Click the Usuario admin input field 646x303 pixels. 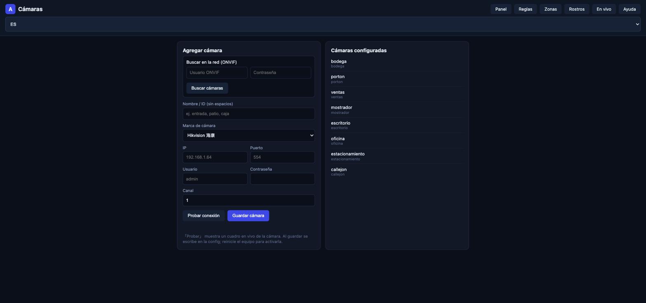tap(215, 179)
